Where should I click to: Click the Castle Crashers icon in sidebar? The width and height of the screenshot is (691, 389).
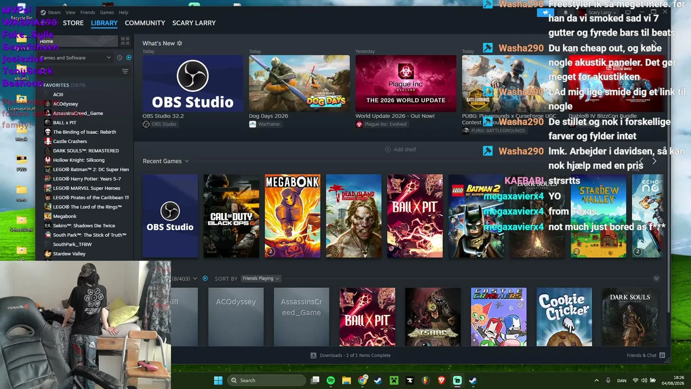coord(48,142)
